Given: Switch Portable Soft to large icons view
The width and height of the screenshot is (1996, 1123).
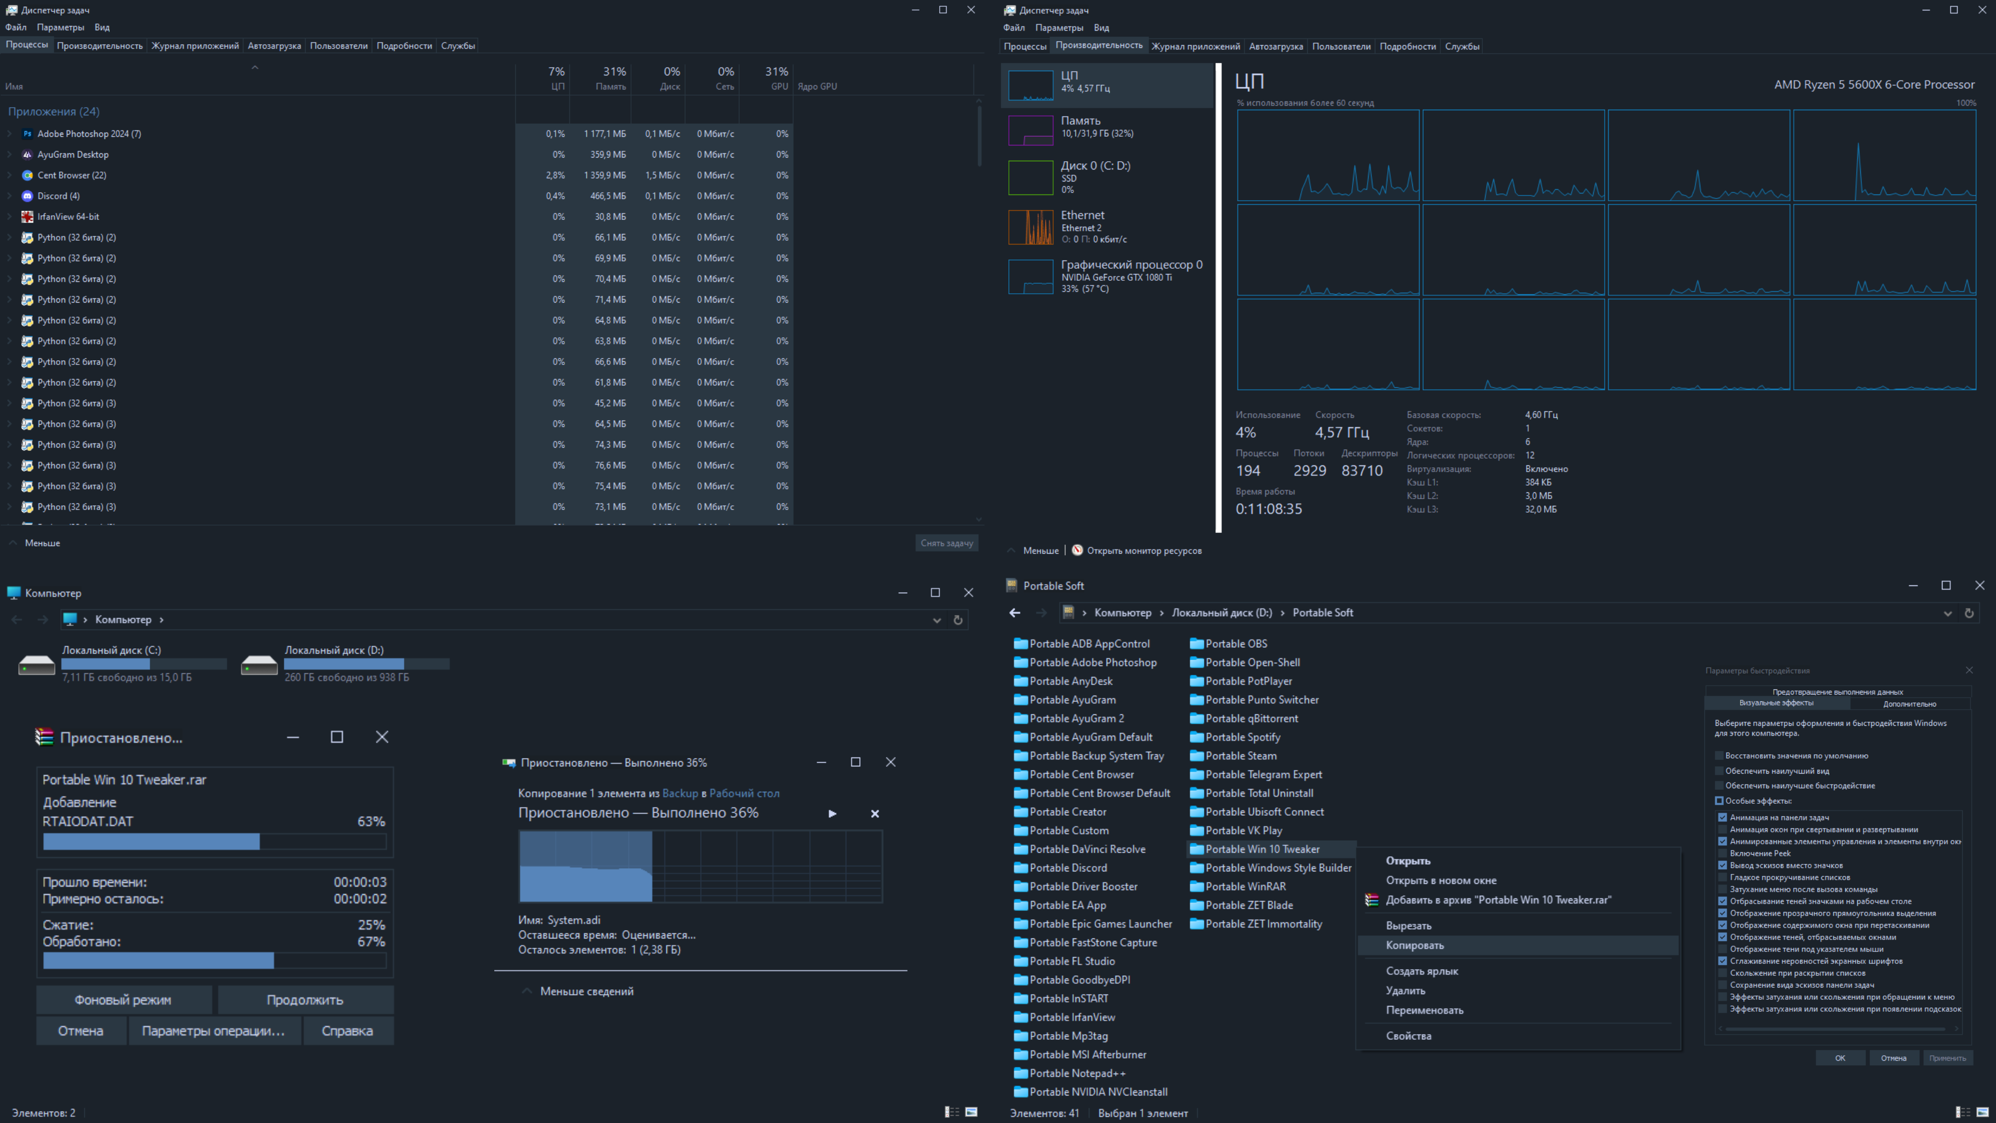Looking at the screenshot, I should 1982,1112.
